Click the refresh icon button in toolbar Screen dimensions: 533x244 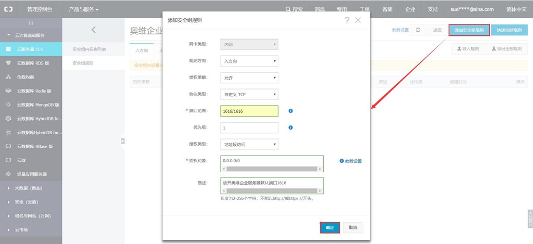(417, 30)
